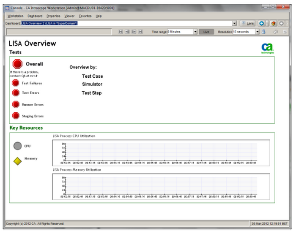Click the CA technologies logo
This screenshot has width=296, height=231.
(x=268, y=48)
